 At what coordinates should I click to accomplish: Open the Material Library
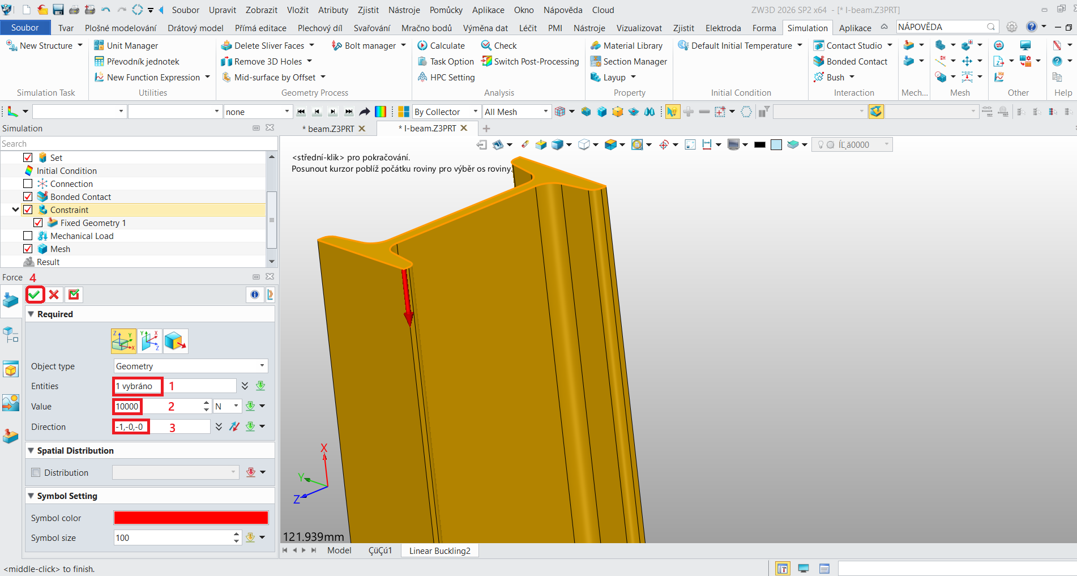pos(626,45)
